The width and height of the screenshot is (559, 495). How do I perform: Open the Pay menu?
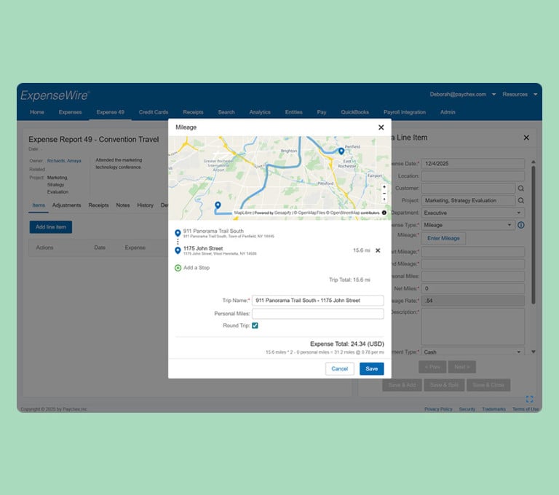click(322, 112)
